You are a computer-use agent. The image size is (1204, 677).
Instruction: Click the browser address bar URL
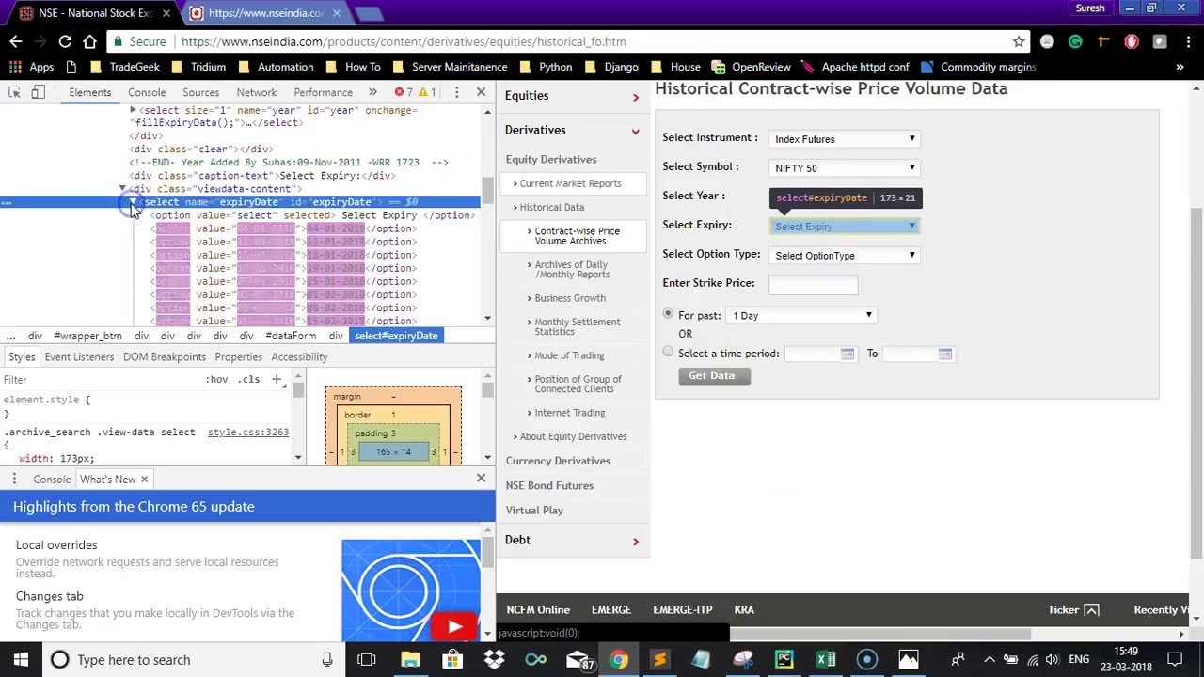(x=404, y=41)
